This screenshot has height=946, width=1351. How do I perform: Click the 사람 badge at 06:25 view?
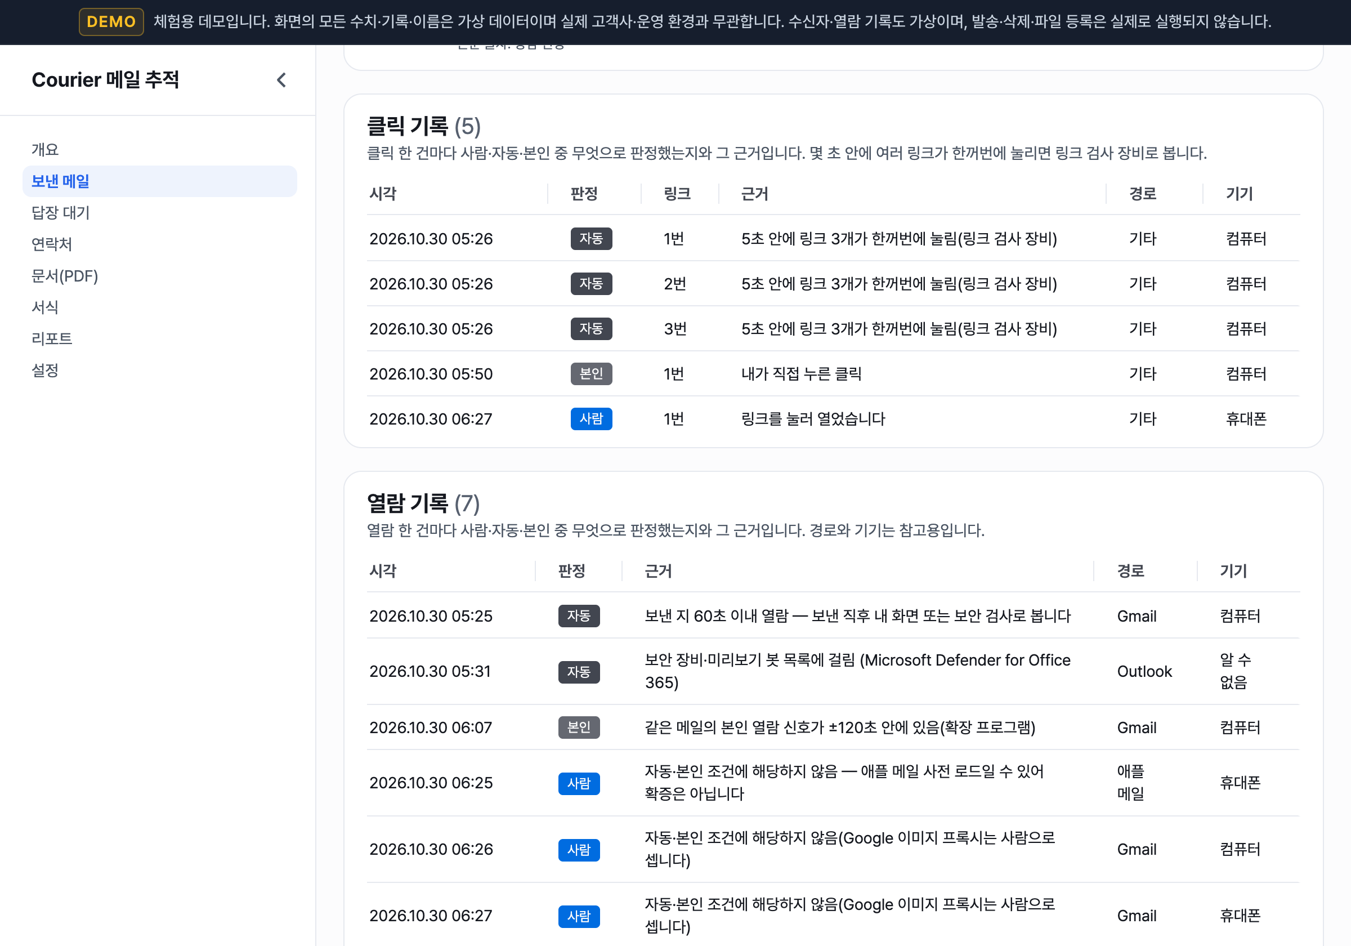(x=579, y=783)
